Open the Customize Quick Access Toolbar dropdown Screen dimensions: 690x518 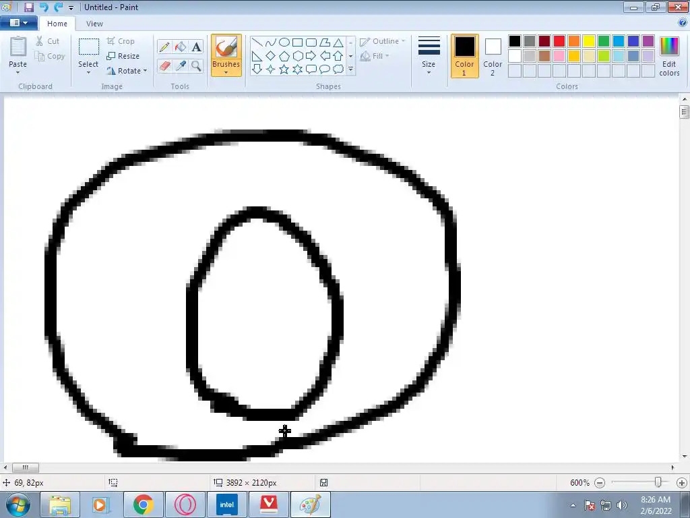tap(71, 8)
